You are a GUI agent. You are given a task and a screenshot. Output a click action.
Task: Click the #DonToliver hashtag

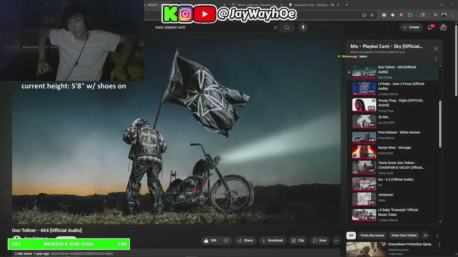[x=60, y=254]
